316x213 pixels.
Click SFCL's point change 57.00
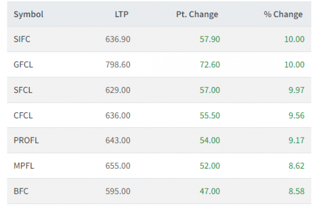pos(210,90)
